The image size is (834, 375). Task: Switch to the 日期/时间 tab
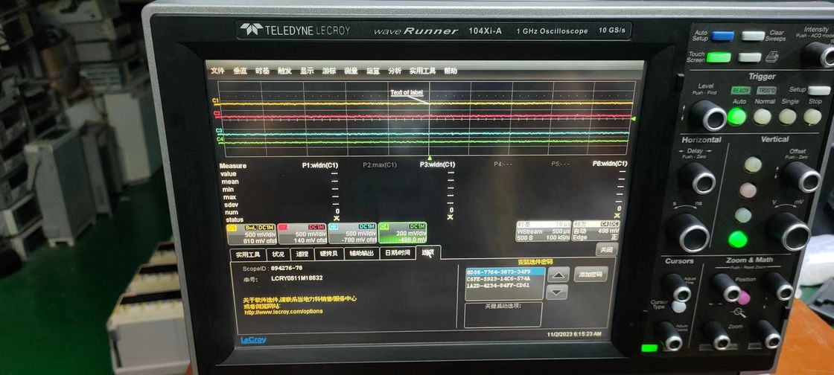point(398,254)
